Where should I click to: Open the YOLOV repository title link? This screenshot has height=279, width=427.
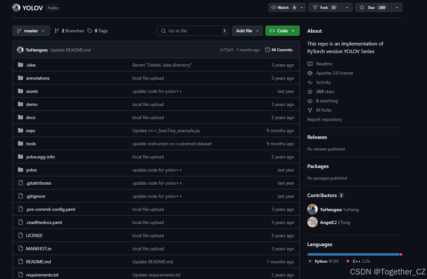coord(33,8)
